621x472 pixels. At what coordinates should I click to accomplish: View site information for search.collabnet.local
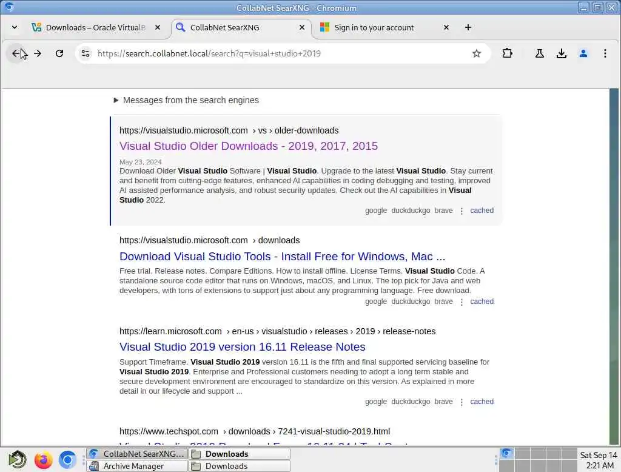pos(85,53)
